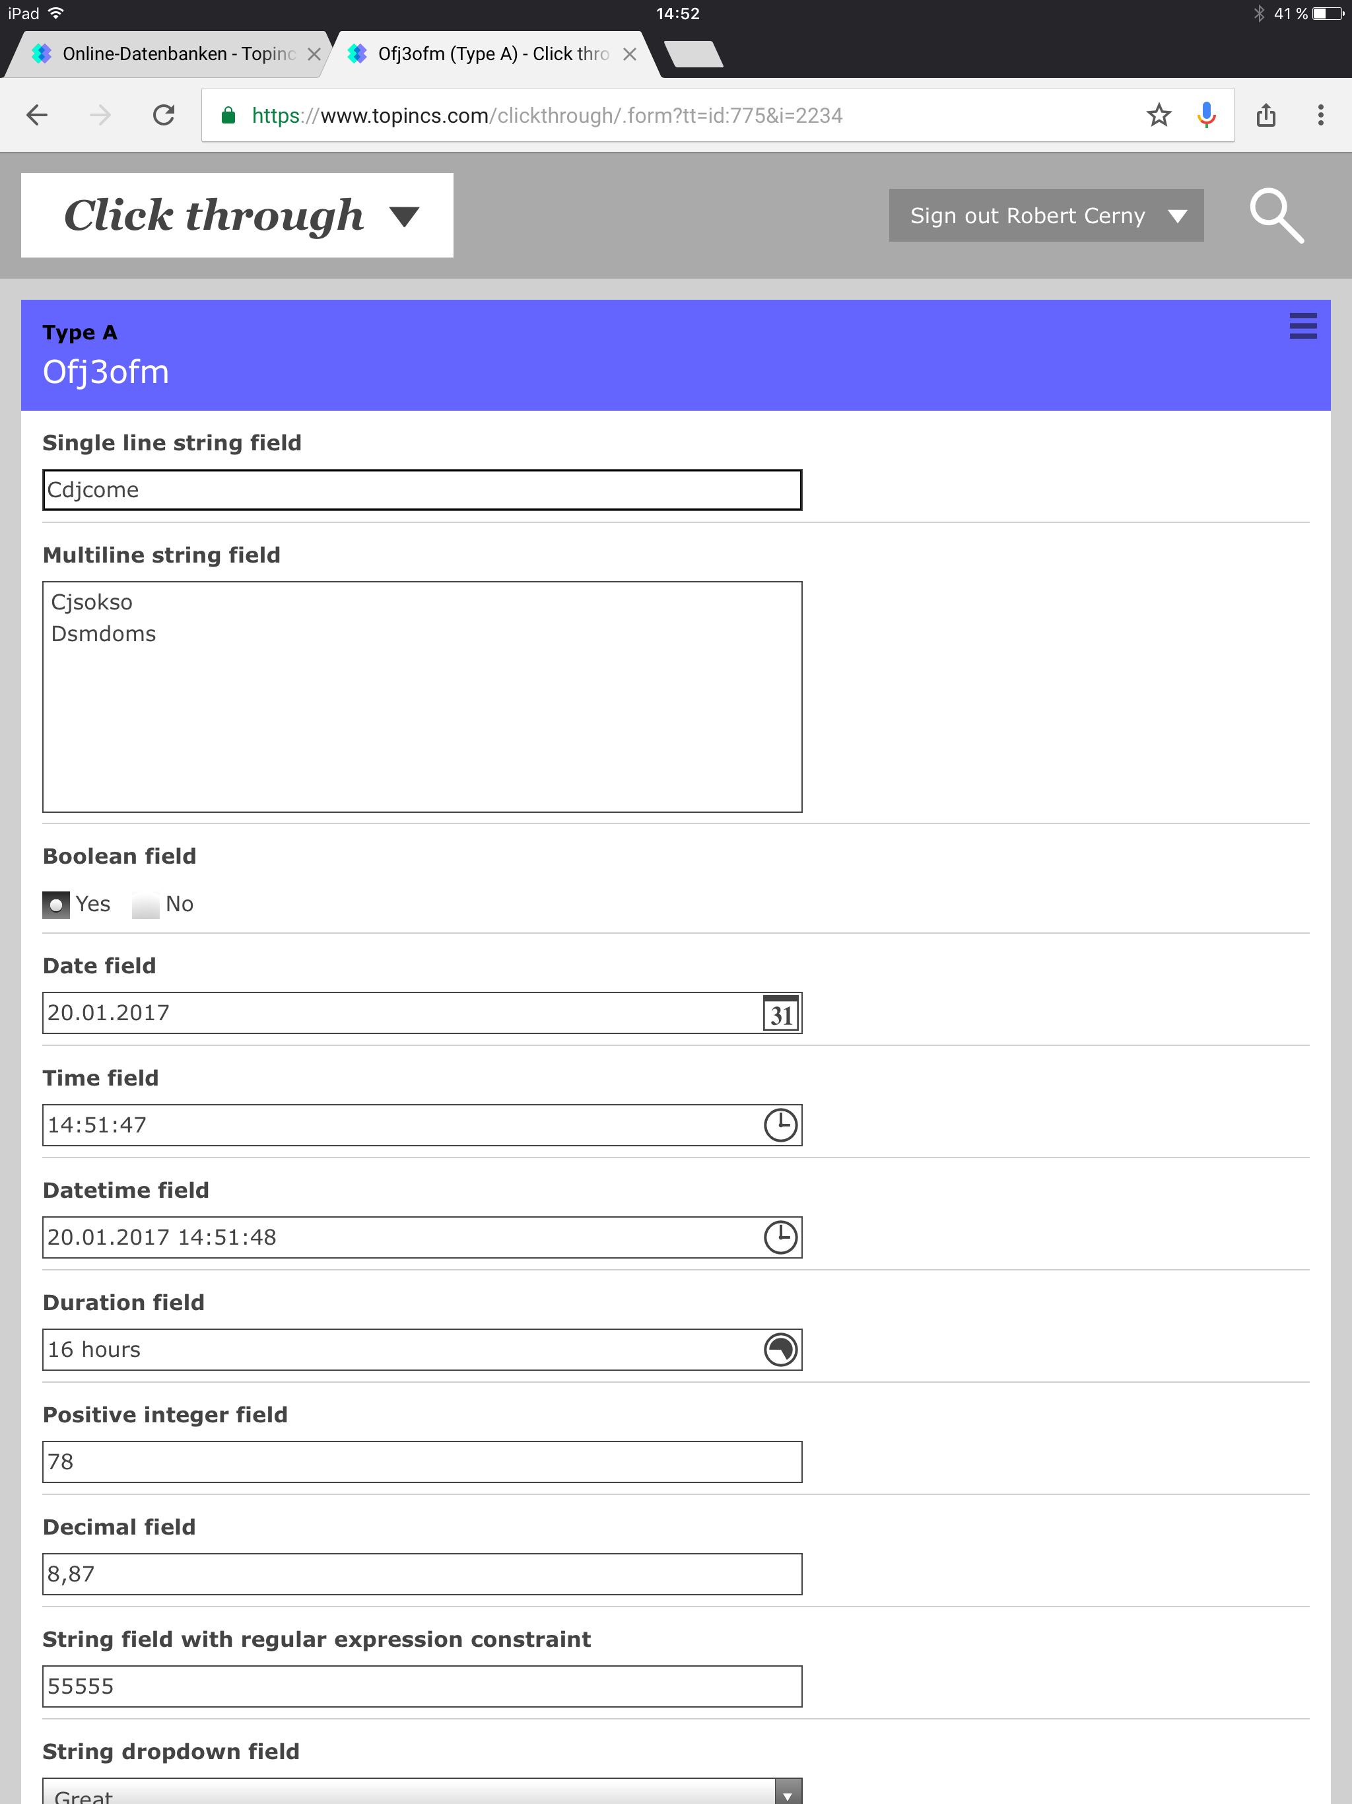Screen dimensions: 1352x1804
Task: Bookmark the page with the star icon
Action: pyautogui.click(x=1158, y=116)
